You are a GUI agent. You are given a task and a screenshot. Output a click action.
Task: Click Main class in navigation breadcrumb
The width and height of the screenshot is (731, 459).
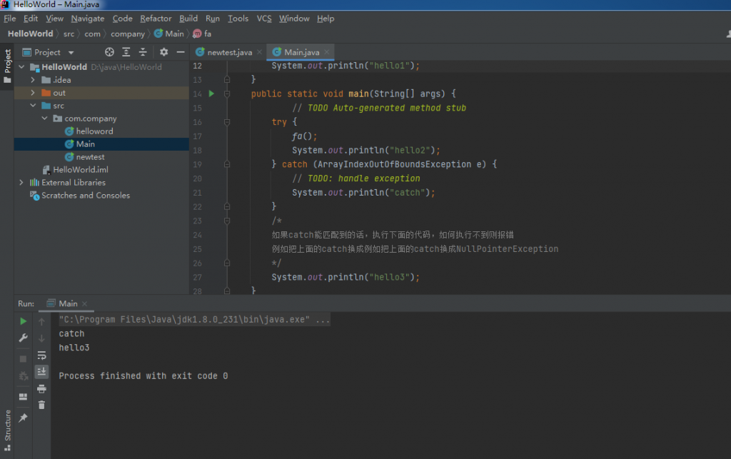[x=168, y=34]
